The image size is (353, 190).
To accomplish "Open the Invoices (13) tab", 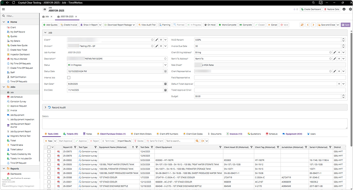I will point(234,134).
